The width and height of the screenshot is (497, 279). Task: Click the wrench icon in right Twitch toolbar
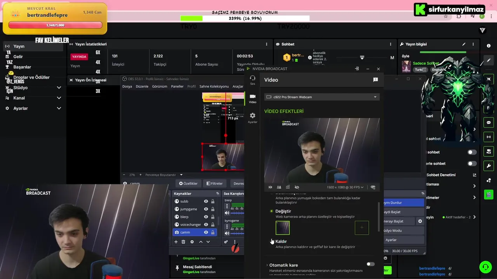[488, 166]
